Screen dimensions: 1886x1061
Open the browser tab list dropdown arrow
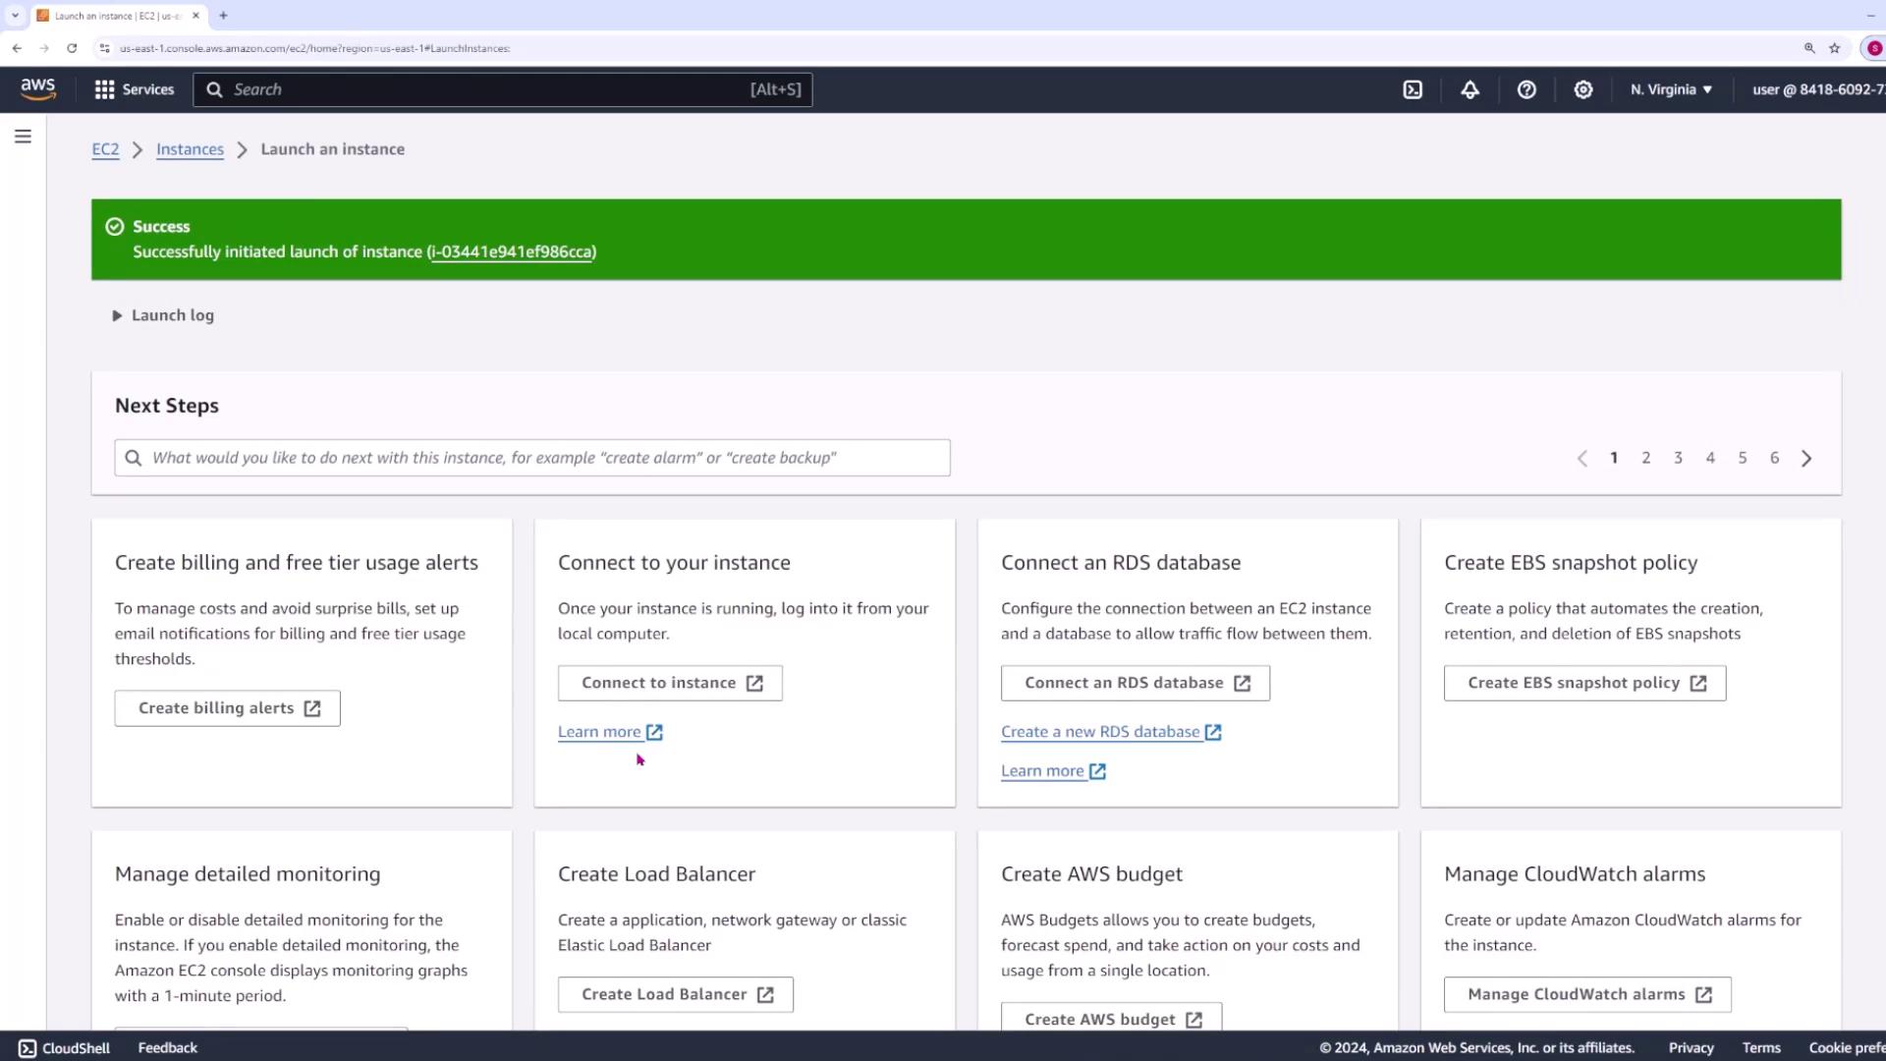(x=15, y=16)
